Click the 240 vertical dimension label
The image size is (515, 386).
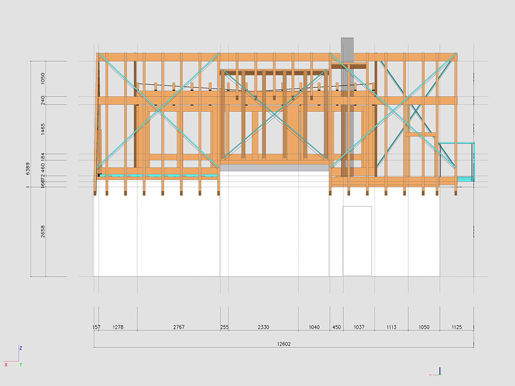pyautogui.click(x=43, y=100)
